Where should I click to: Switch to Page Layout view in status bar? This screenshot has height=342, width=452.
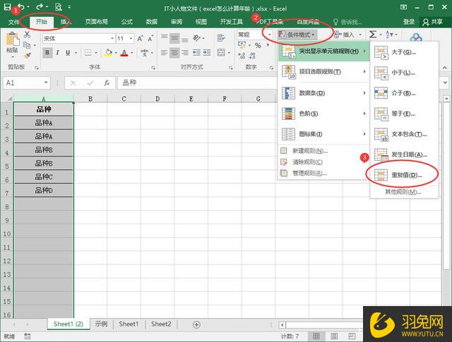pos(334,336)
